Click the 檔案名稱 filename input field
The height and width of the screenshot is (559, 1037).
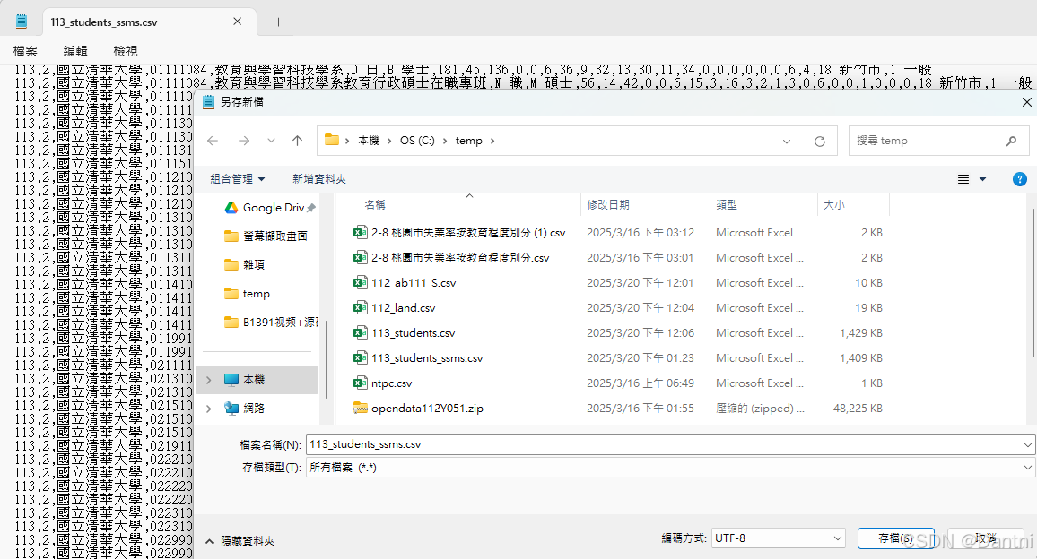pos(665,444)
